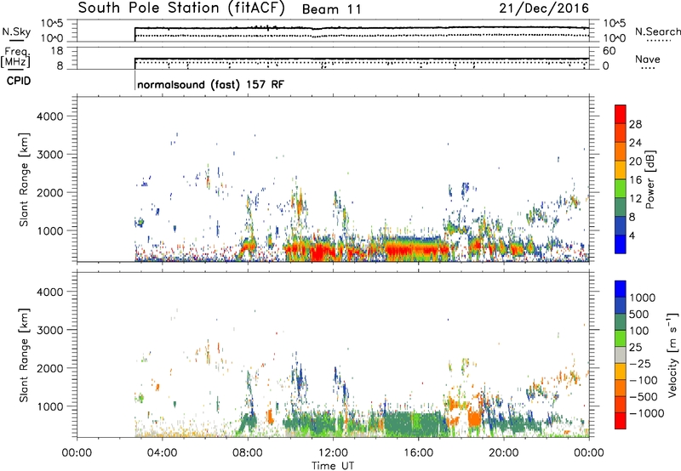This screenshot has width=681, height=471.
Task: Click the '16' Power colorbar tick label
Action: [x=635, y=180]
